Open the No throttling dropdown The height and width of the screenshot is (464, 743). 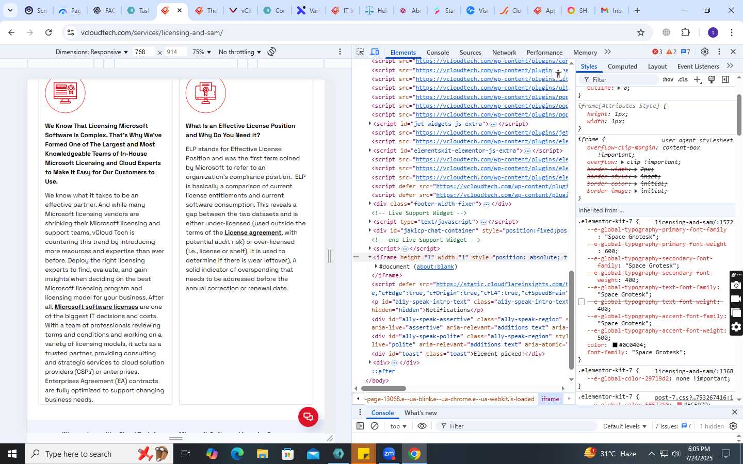tap(240, 52)
